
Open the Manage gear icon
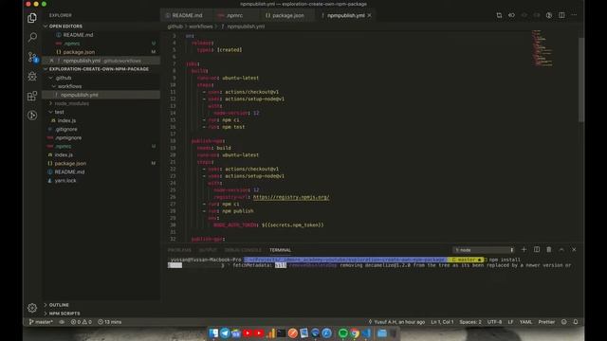(32, 308)
